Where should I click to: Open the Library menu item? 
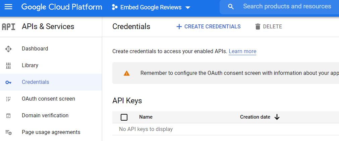pos(30,65)
